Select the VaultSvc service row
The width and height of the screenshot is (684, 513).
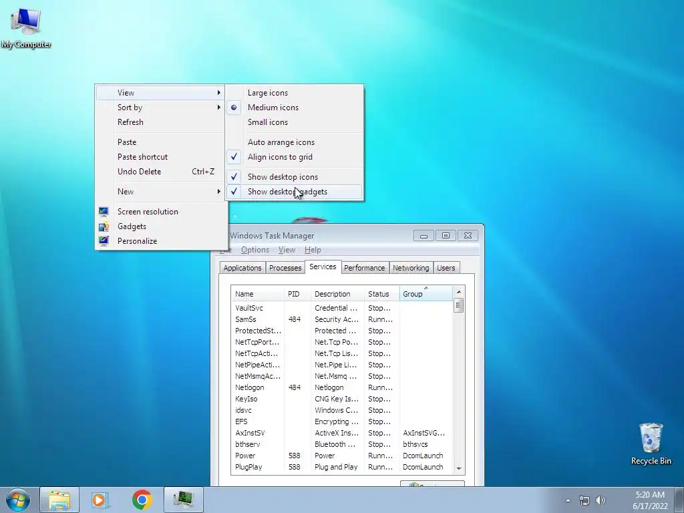[x=341, y=308]
